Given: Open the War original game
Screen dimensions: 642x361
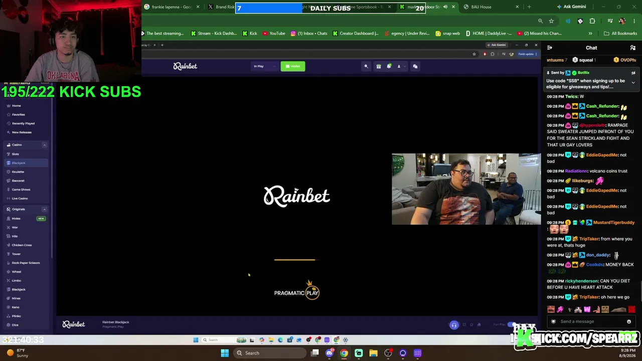Looking at the screenshot, I should tap(15, 228).
